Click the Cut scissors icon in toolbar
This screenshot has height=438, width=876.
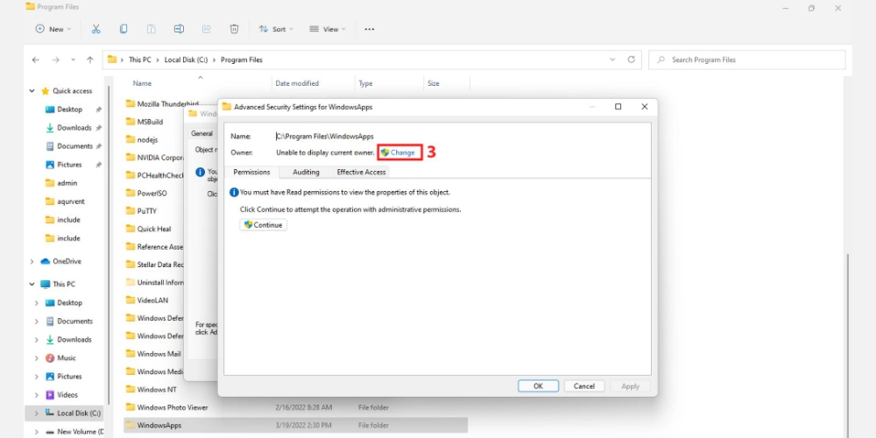tap(95, 29)
